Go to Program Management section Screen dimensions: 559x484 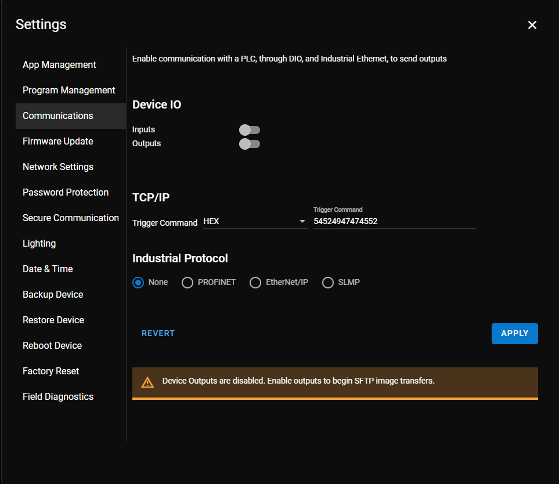[69, 90]
